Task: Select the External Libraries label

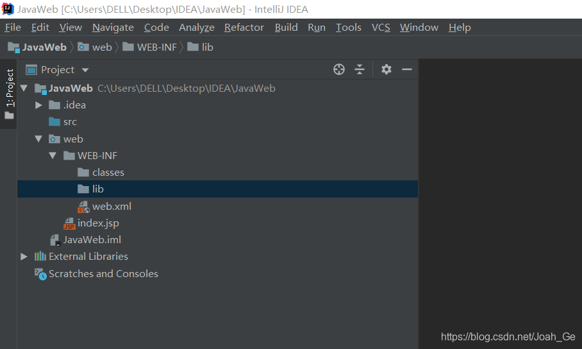Action: tap(88, 257)
